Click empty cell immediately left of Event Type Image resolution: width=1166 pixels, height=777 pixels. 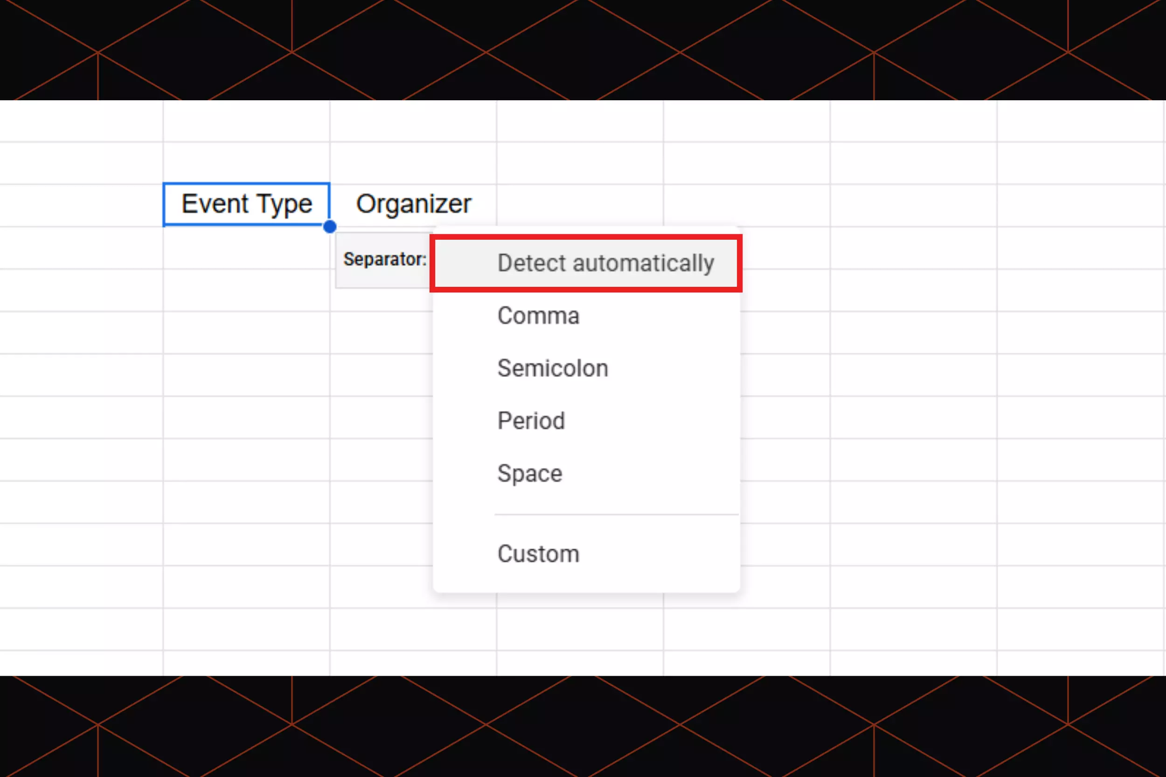click(x=81, y=205)
